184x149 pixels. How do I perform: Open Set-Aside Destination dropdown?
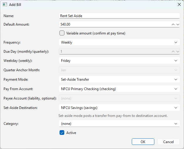pyautogui.click(x=119, y=107)
